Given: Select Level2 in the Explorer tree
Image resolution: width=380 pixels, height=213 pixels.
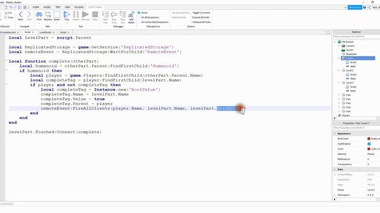Looking at the screenshot, I should (350, 70).
